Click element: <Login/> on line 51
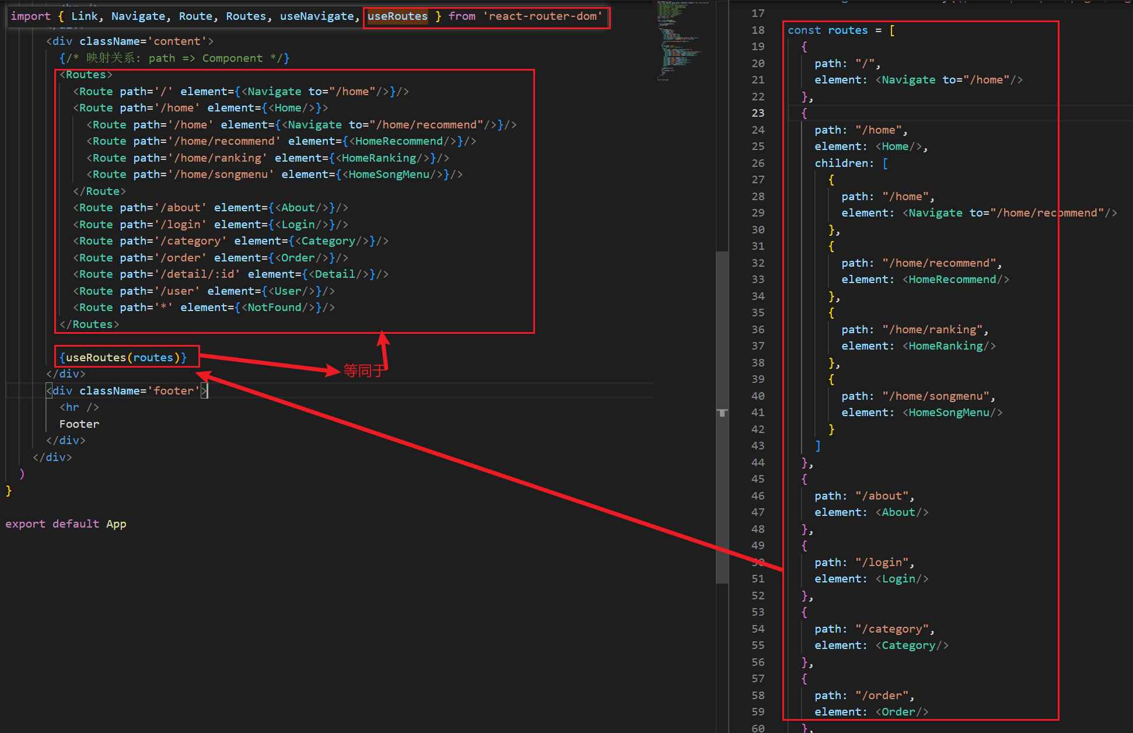 pyautogui.click(x=871, y=579)
